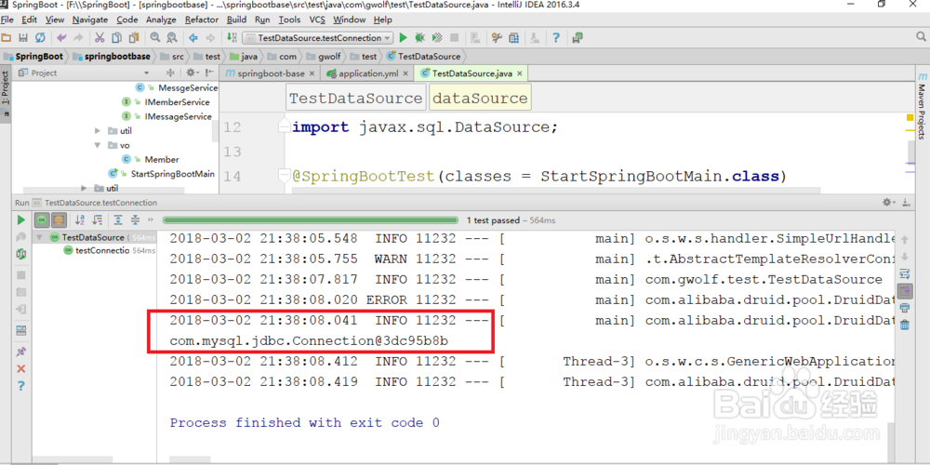Select testConnectio test result
The width and height of the screenshot is (930, 465).
(x=102, y=250)
